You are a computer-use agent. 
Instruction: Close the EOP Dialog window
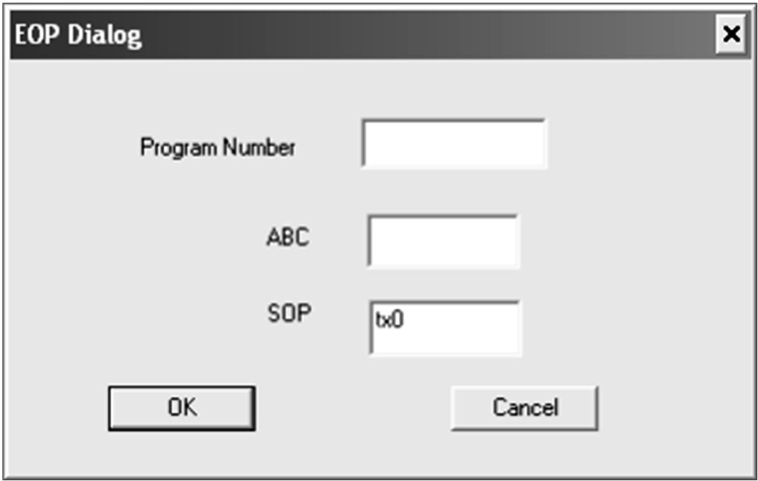(730, 35)
